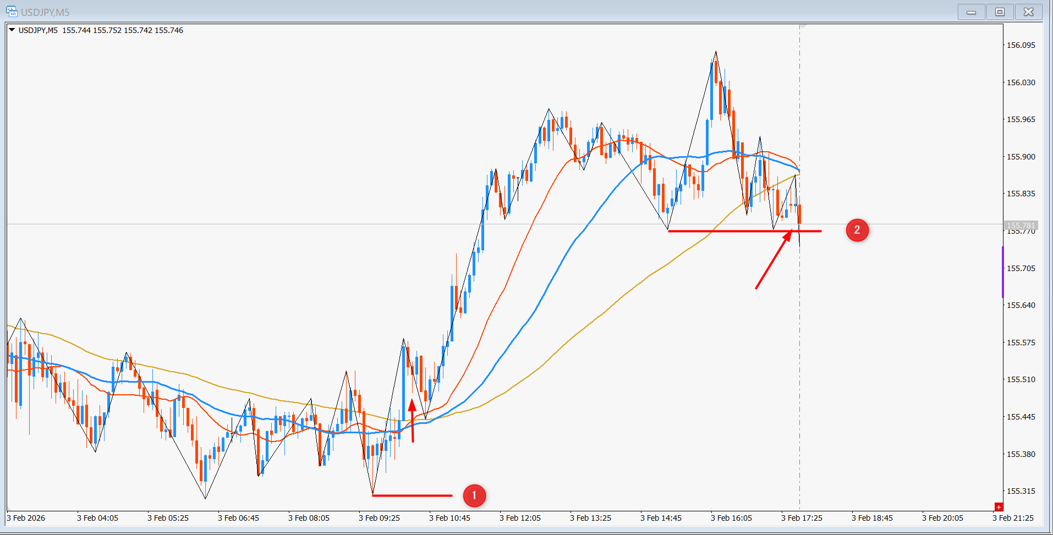The height and width of the screenshot is (535, 1053).
Task: Click the chart shift marker at chart top
Action: (803, 26)
